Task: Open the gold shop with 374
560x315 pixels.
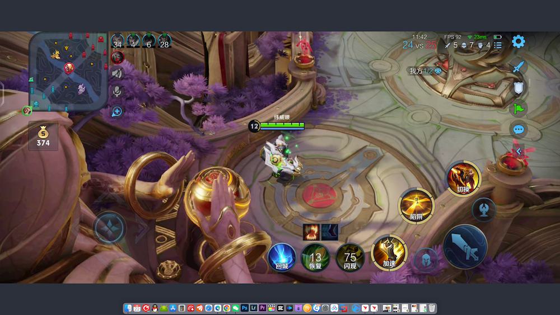Action: [x=43, y=136]
